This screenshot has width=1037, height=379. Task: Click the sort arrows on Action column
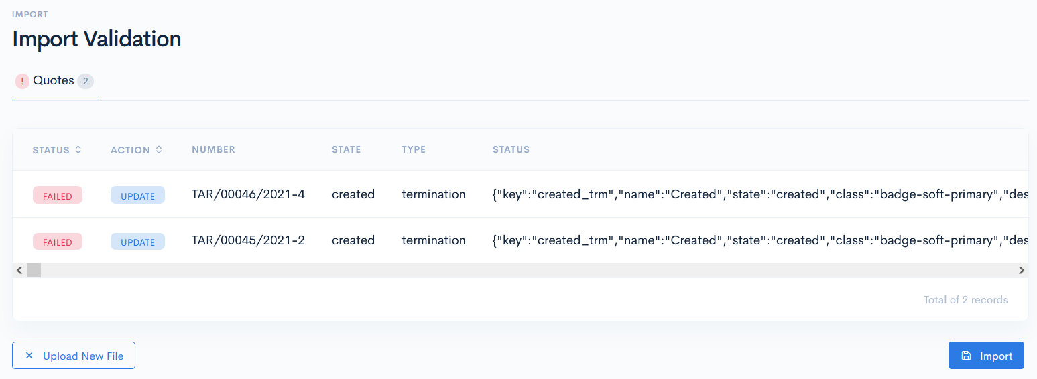click(x=159, y=150)
